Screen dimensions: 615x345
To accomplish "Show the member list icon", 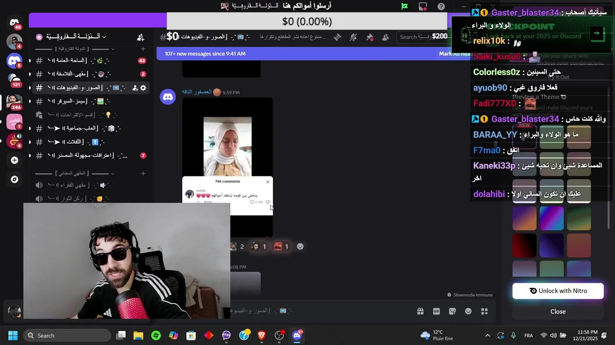I will click(385, 37).
